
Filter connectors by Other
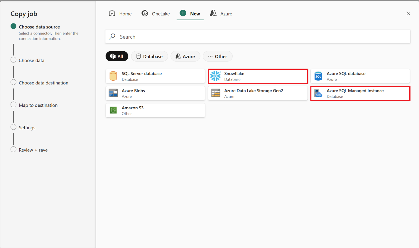coord(218,56)
